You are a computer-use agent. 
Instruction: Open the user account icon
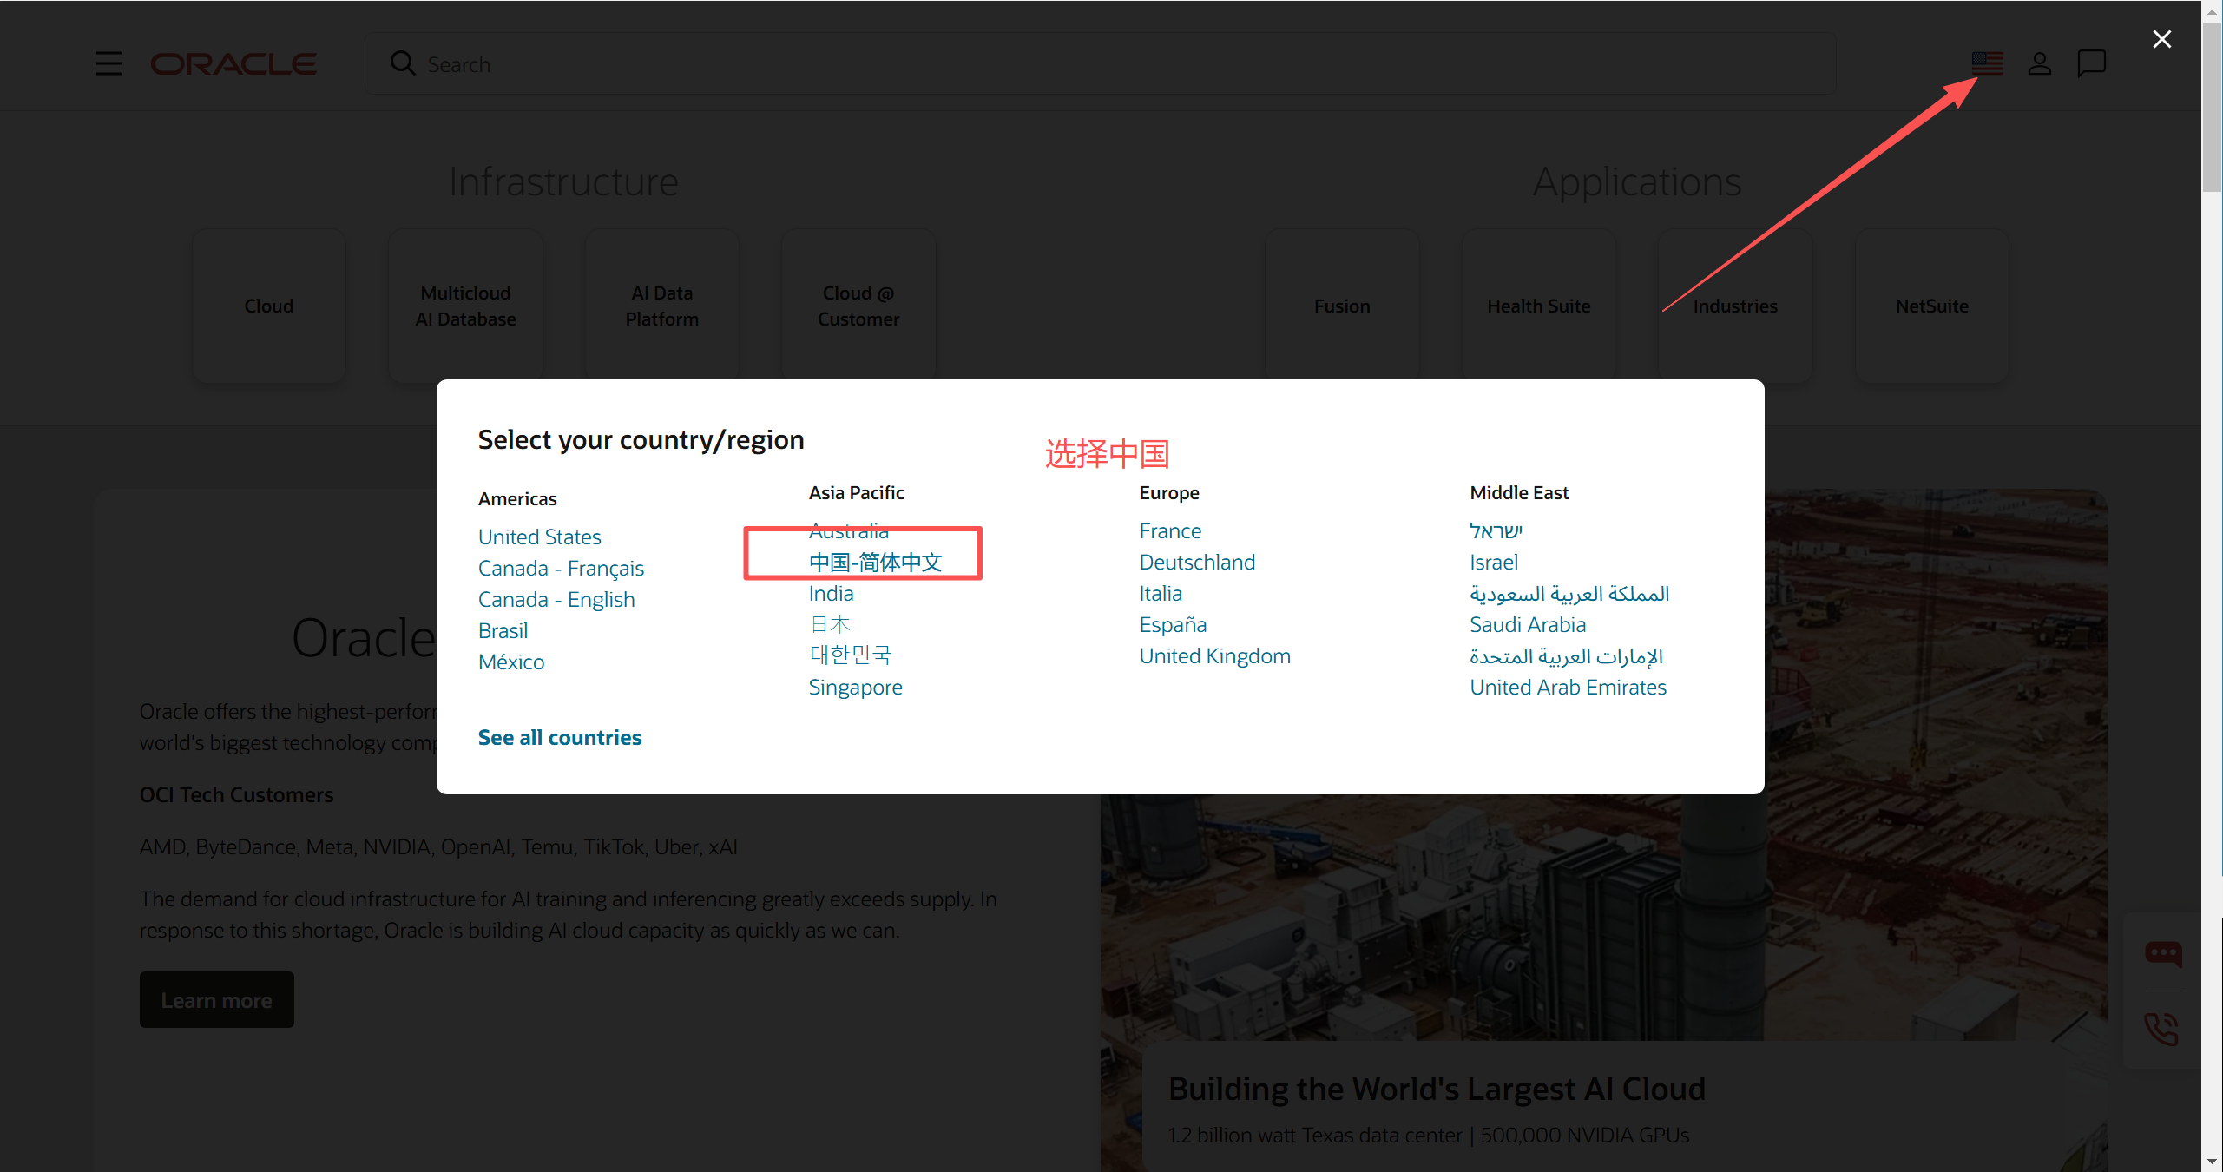pyautogui.click(x=2039, y=63)
